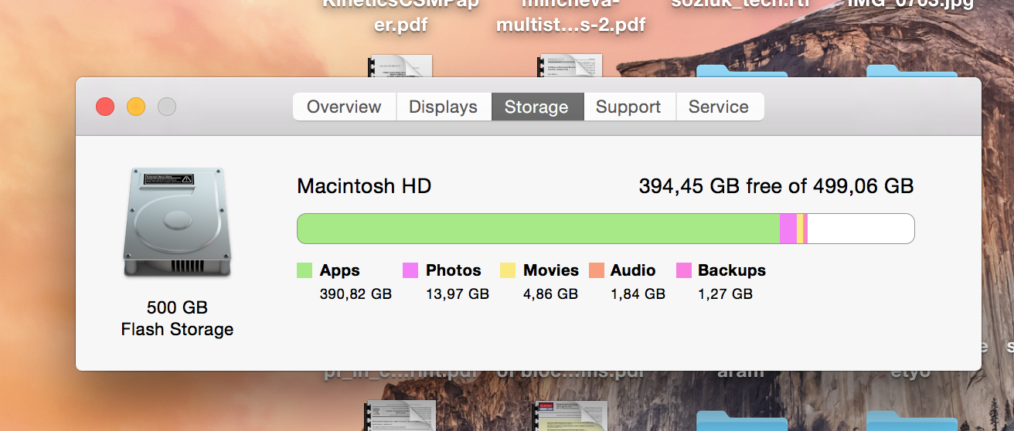Select the Storage tab
This screenshot has width=1014, height=431.
tap(537, 107)
